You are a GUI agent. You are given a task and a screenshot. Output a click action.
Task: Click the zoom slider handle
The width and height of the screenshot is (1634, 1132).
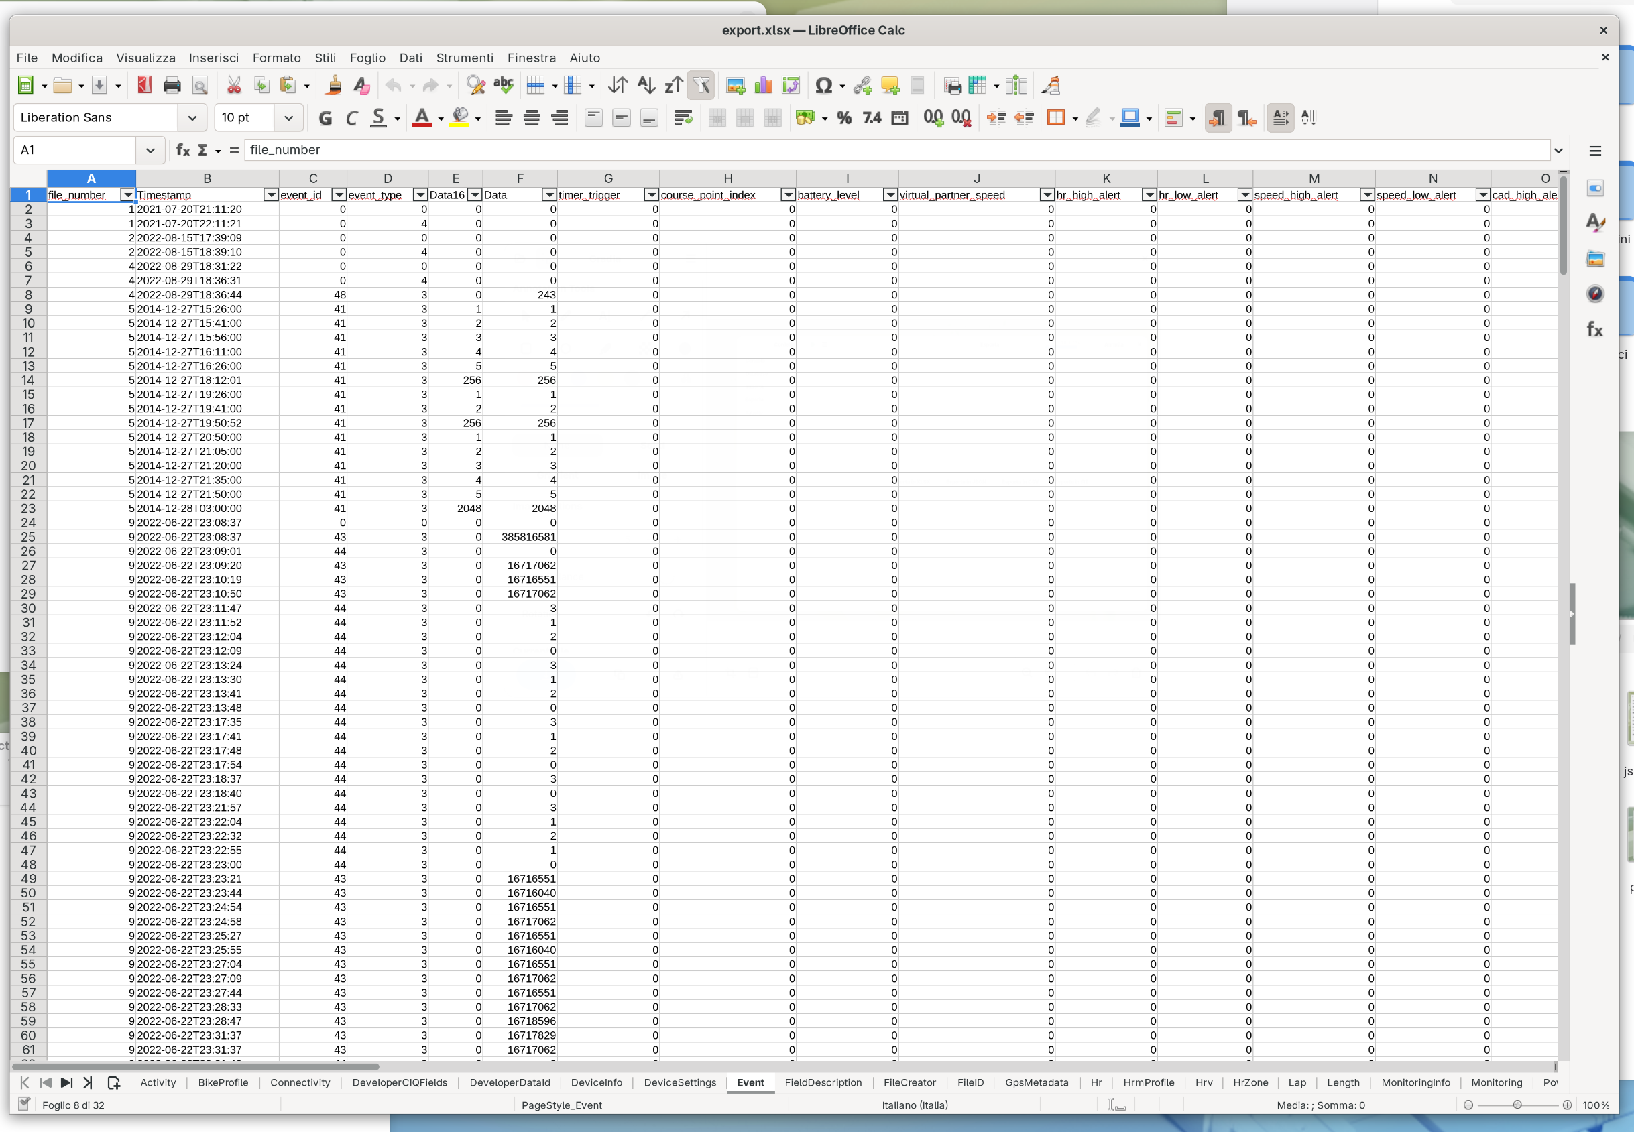pyautogui.click(x=1517, y=1105)
